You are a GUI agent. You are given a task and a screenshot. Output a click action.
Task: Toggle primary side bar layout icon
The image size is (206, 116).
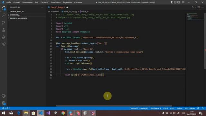pos(172,2)
